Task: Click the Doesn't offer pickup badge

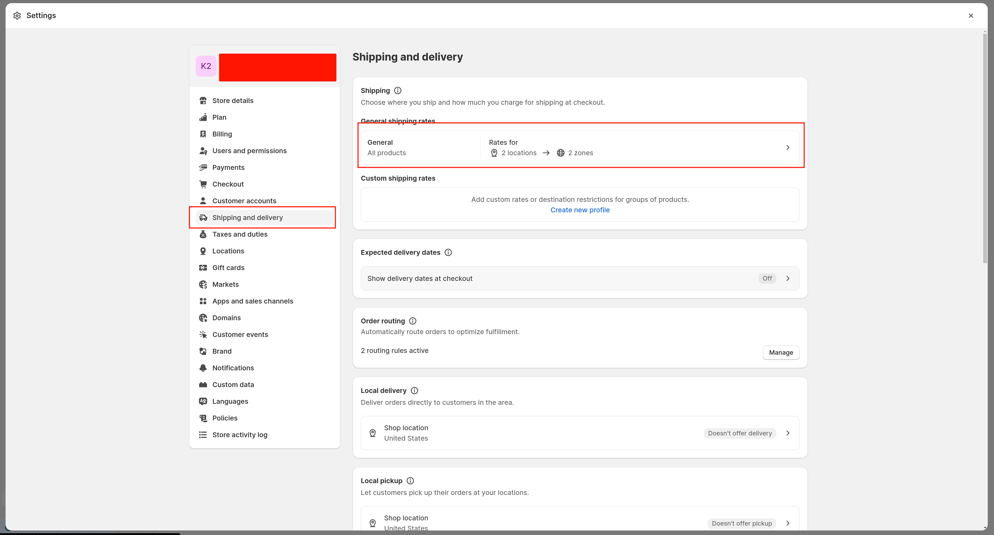Action: [x=741, y=524]
